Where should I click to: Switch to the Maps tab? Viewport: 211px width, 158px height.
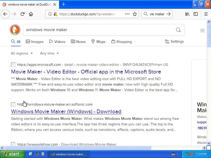[98, 42]
